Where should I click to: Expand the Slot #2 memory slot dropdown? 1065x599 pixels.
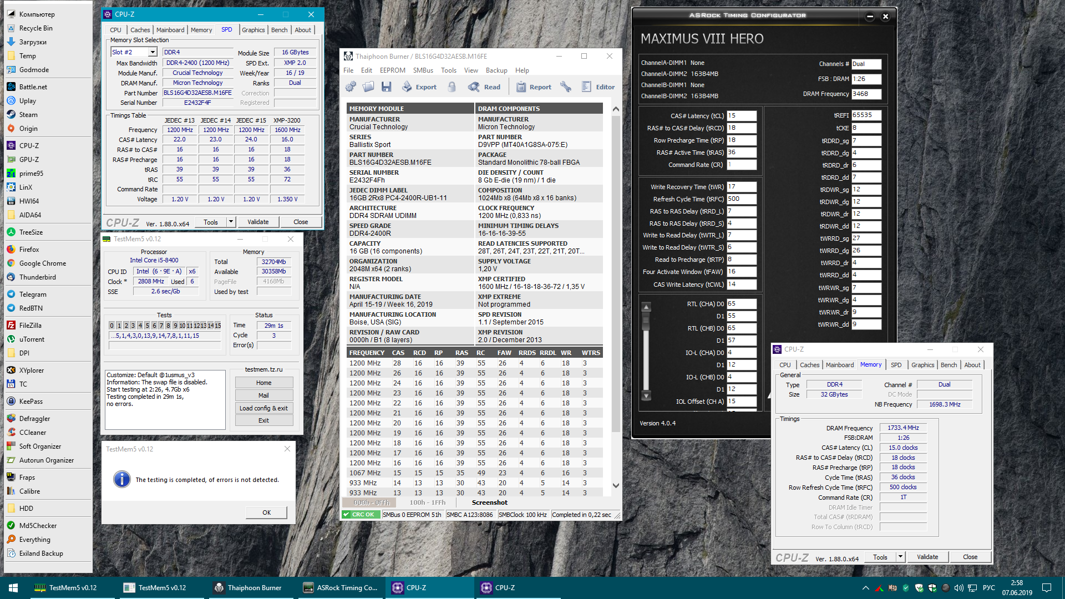click(x=153, y=52)
